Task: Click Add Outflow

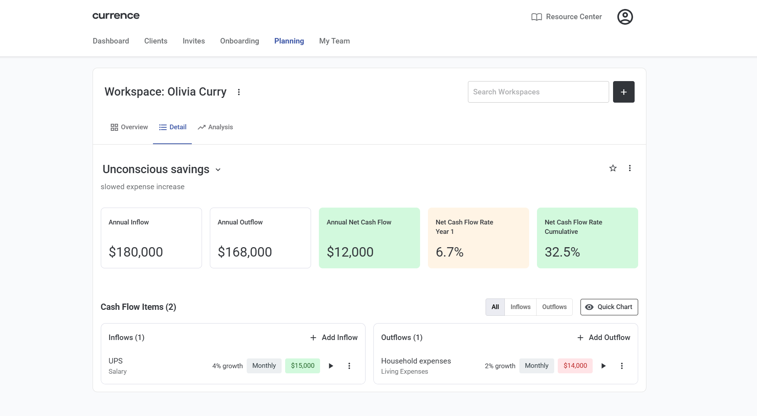Action: [x=604, y=338]
